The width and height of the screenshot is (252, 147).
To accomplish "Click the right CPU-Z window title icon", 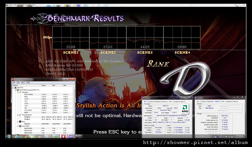I will [x=196, y=98].
